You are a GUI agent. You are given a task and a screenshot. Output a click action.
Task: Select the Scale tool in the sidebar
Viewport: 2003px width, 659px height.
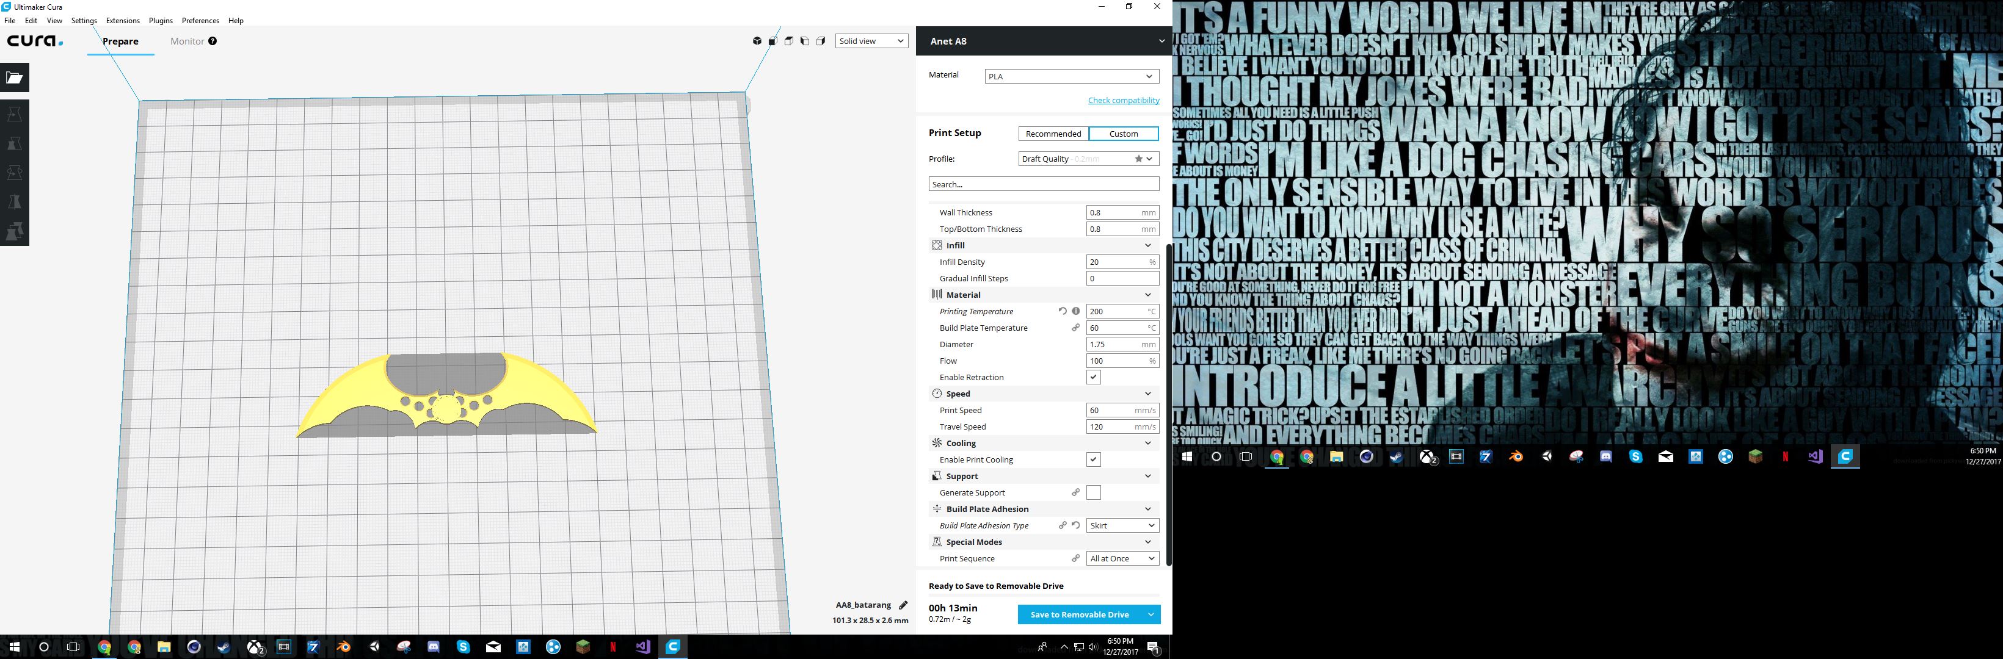pos(14,144)
